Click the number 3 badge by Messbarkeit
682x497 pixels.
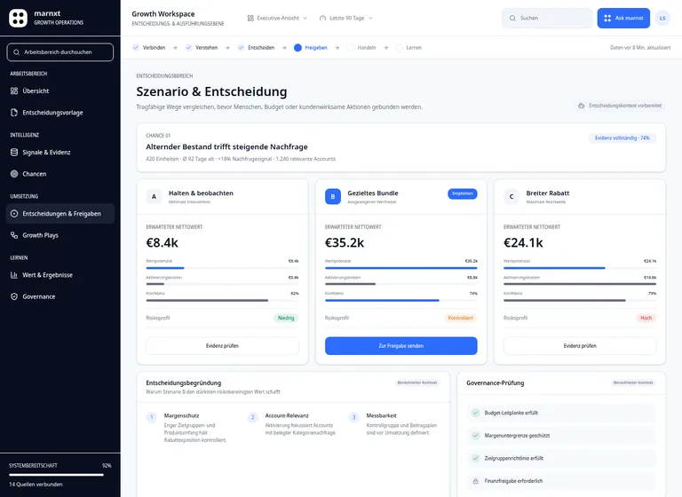354,417
